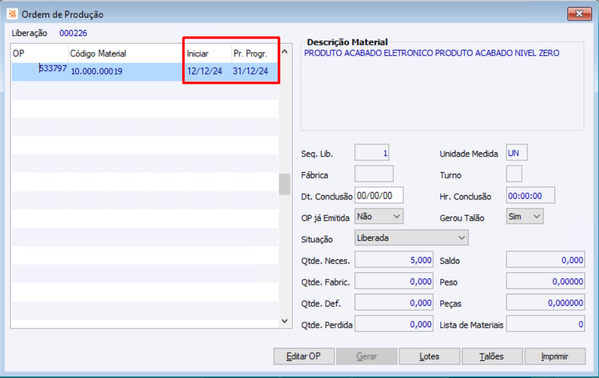Click the Peso field
The height and width of the screenshot is (378, 599).
click(546, 281)
